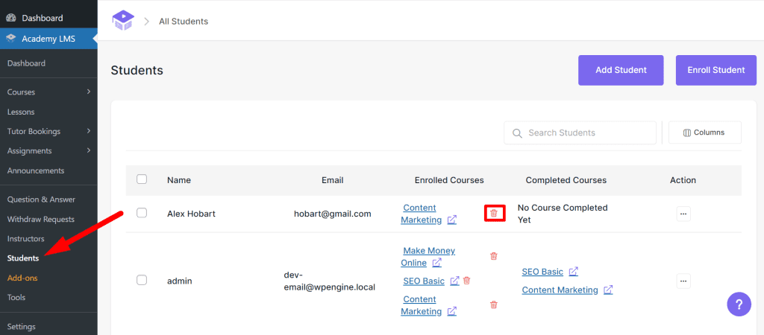Open external link icon beside completed SEO Basic
This screenshot has height=335, width=764.
573,272
